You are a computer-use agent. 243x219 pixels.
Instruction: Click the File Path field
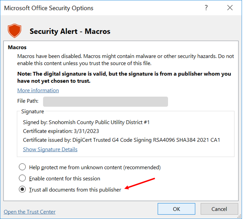(106, 102)
